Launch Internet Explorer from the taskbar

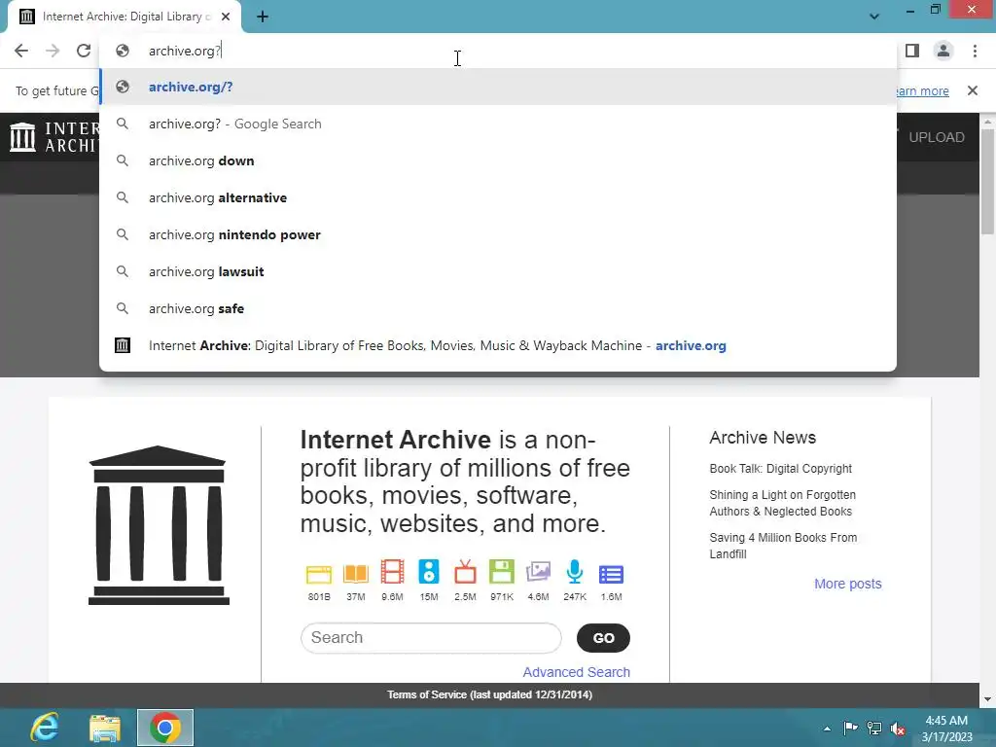tap(45, 728)
